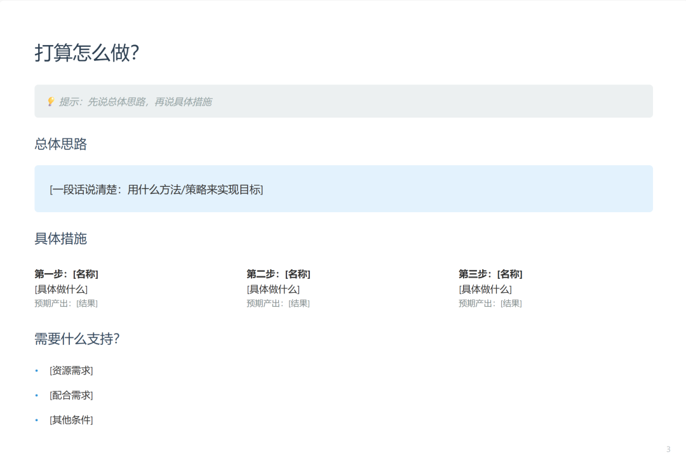Select the title '打算怎么做?'
Viewport: 686px width, 465px height.
(86, 53)
